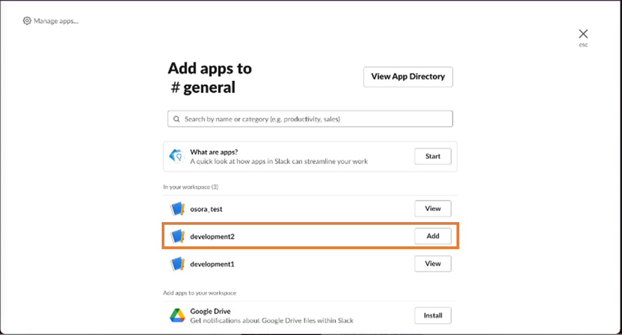Open the View App Directory page
Image resolution: width=622 pixels, height=335 pixels.
[x=408, y=77]
